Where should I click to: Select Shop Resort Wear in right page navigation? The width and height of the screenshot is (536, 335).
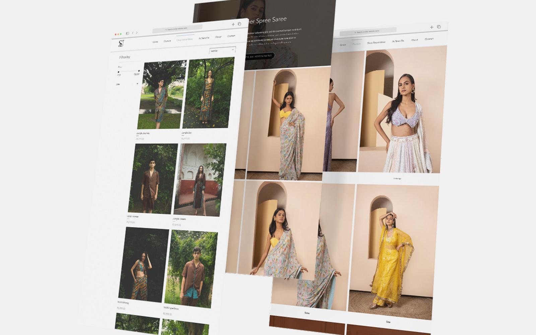click(376, 43)
